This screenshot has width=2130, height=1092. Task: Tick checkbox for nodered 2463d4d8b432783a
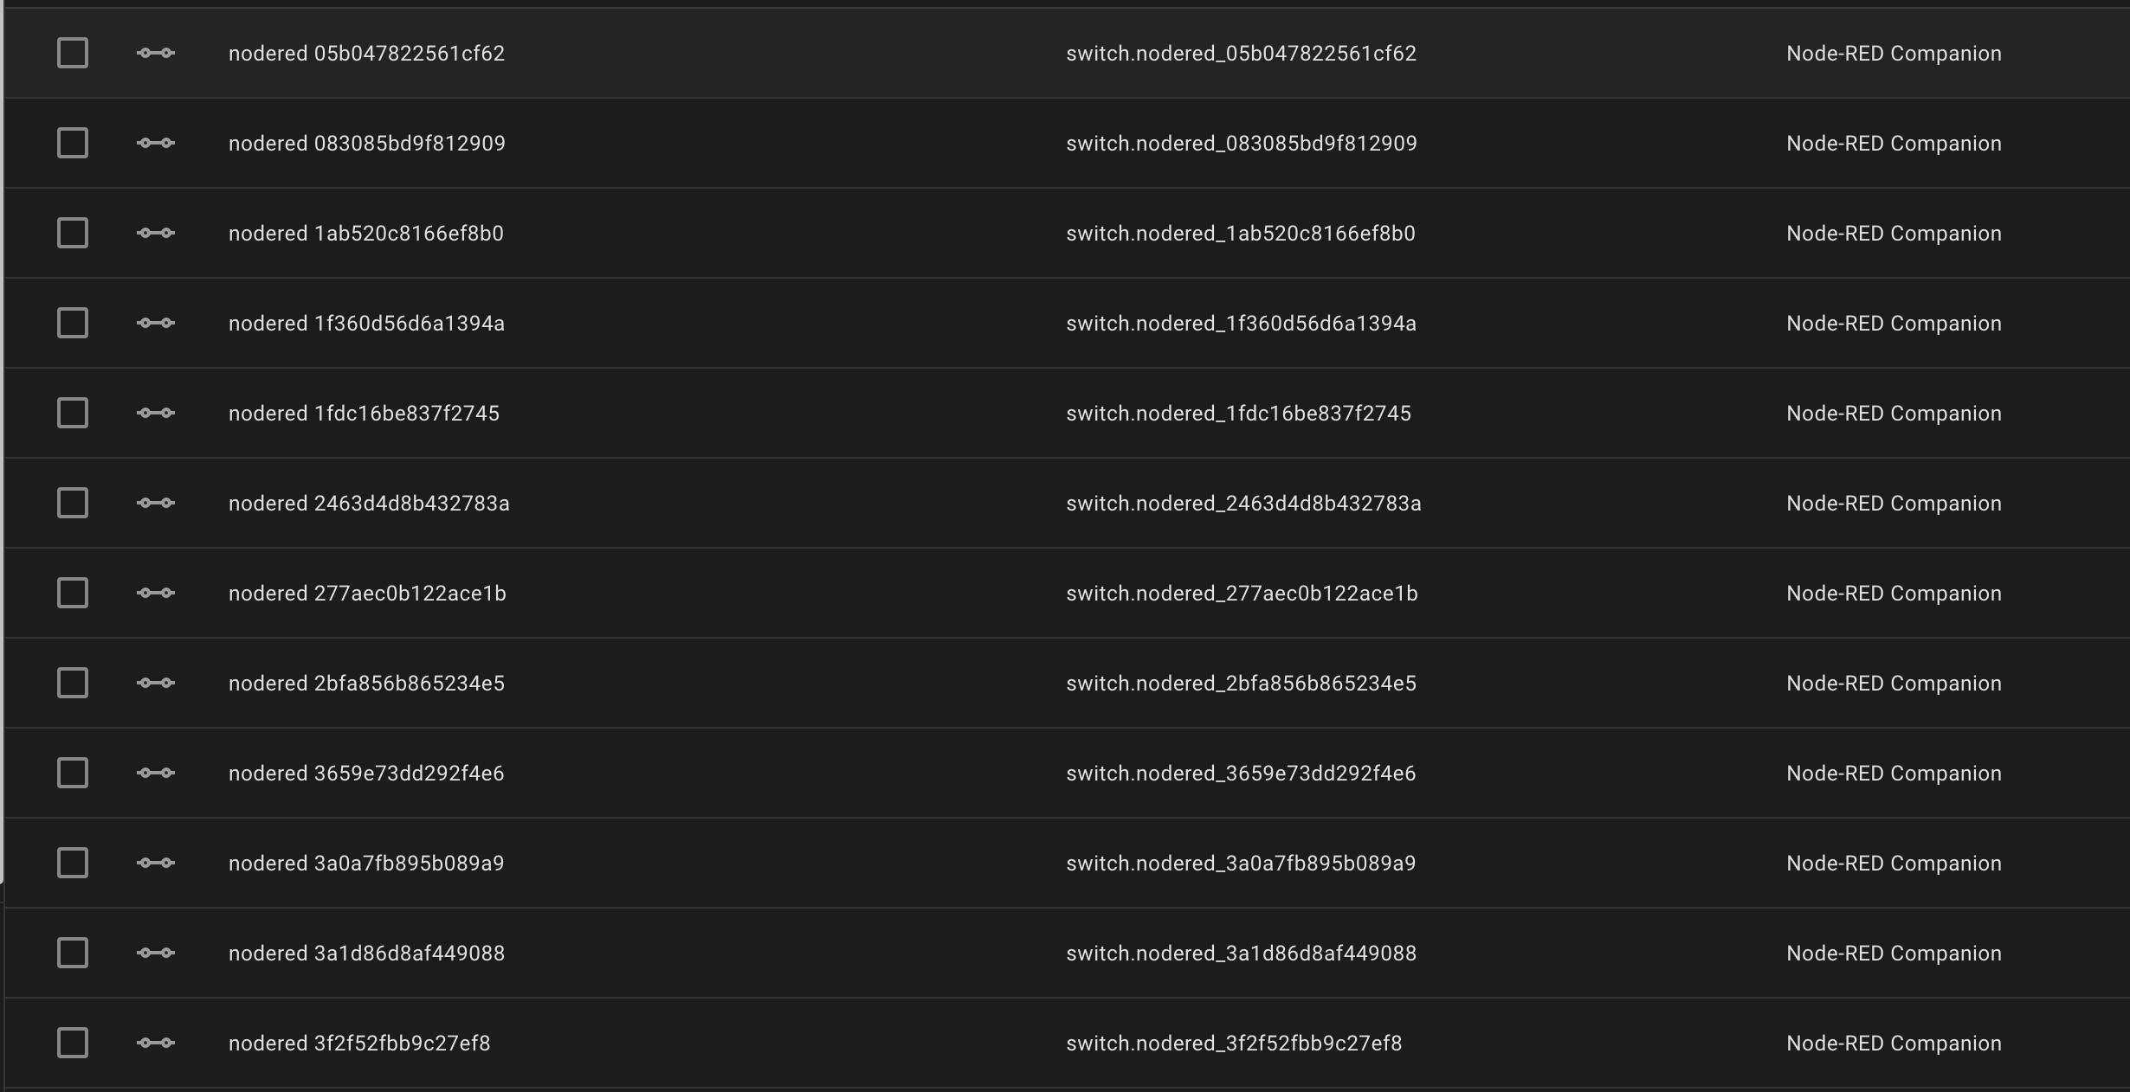73,504
